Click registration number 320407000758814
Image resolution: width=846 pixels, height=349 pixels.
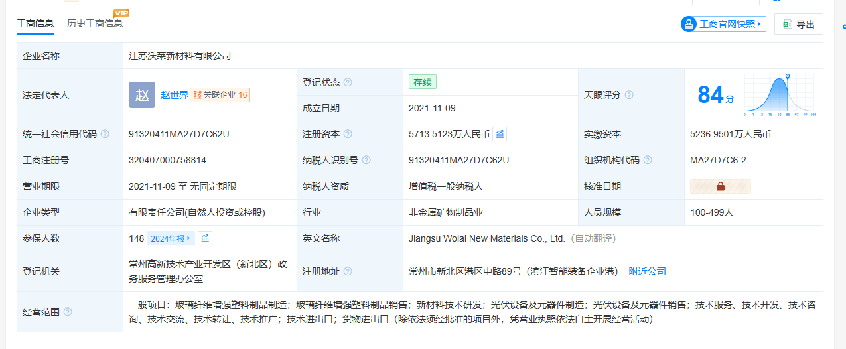click(167, 160)
